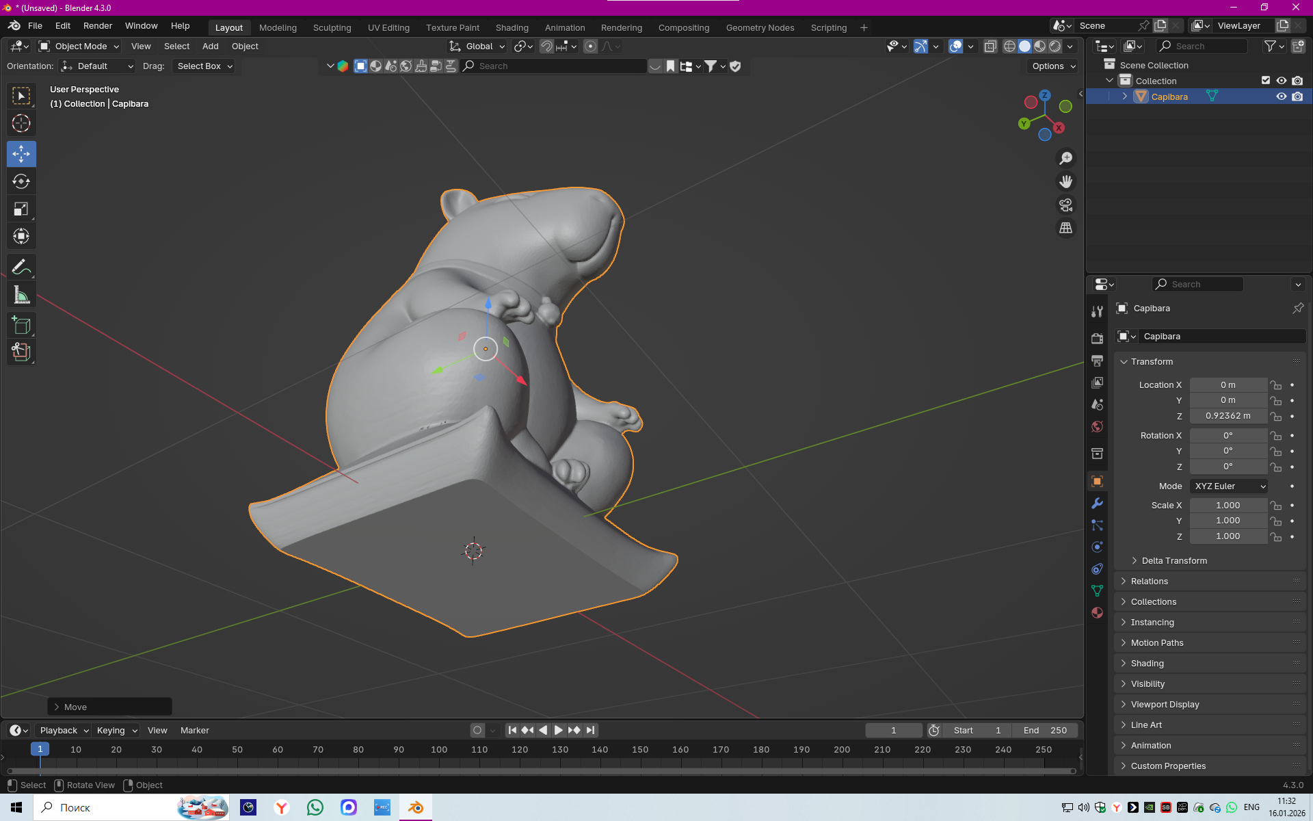Expand the Delta Transform subpanel

click(x=1174, y=561)
